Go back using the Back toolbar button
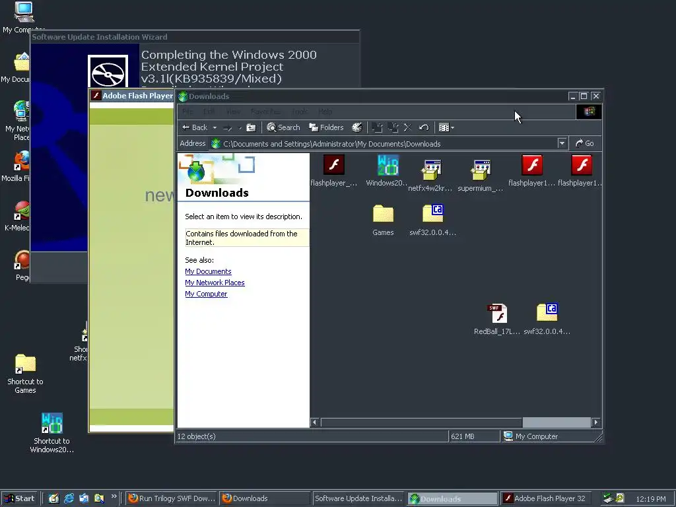Screen dimensions: 676x507 point(195,127)
